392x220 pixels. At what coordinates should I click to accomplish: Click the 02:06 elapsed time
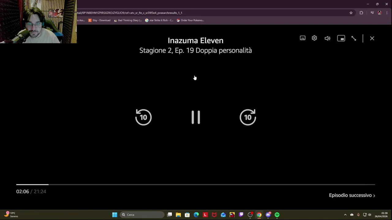(23, 192)
